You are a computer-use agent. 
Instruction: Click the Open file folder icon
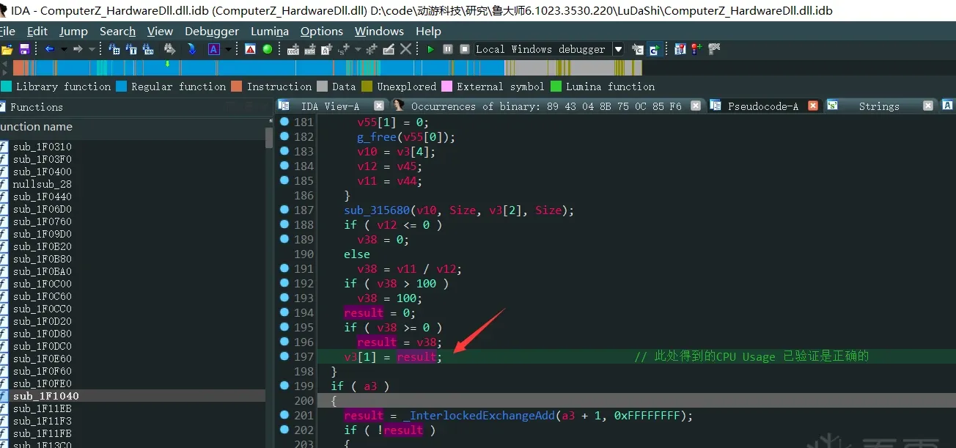(x=7, y=49)
